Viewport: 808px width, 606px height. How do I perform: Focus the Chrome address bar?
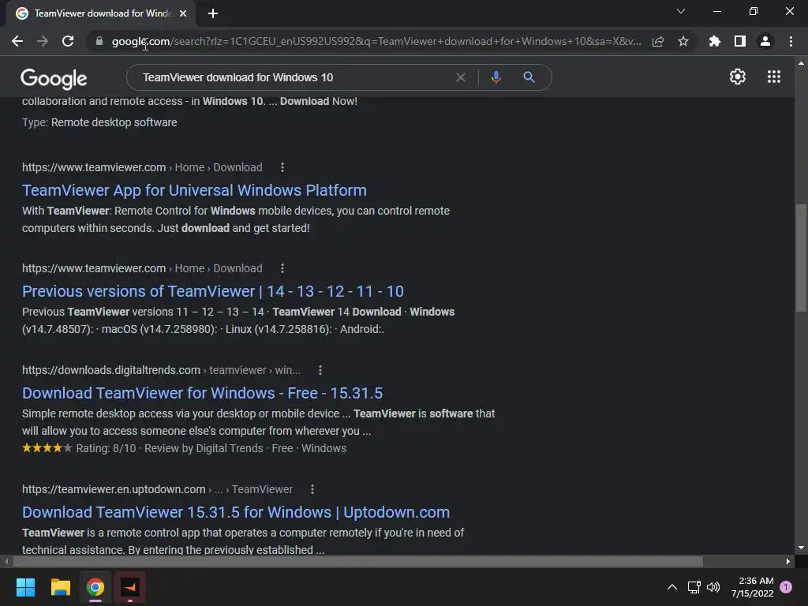[x=376, y=41]
